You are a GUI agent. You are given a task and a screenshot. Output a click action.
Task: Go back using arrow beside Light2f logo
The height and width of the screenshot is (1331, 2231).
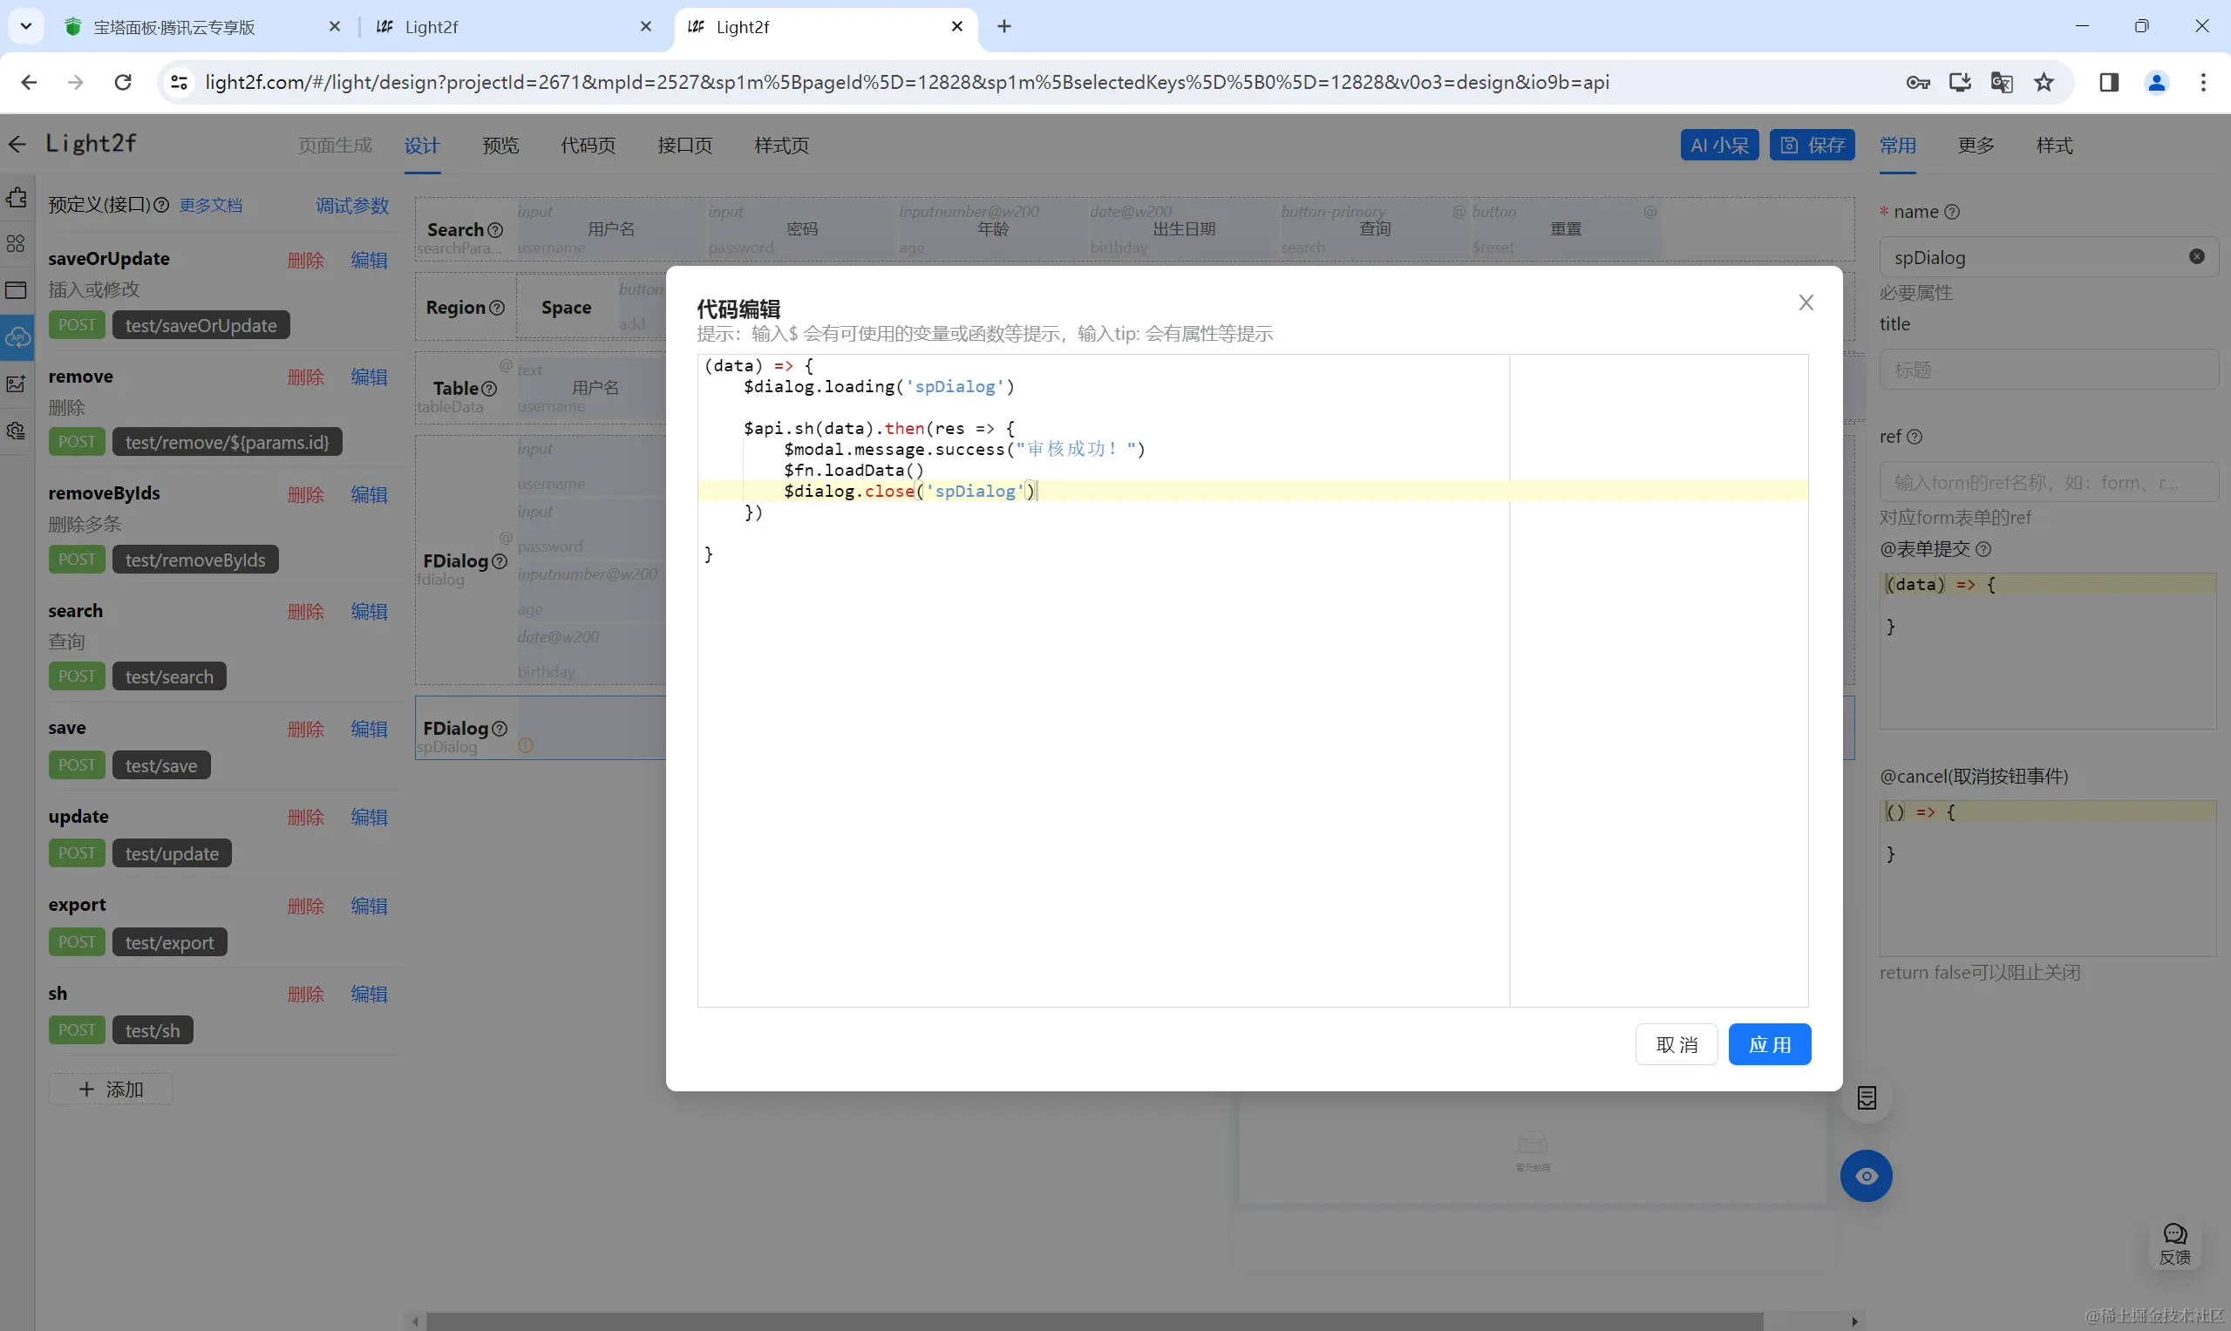pos(17,145)
